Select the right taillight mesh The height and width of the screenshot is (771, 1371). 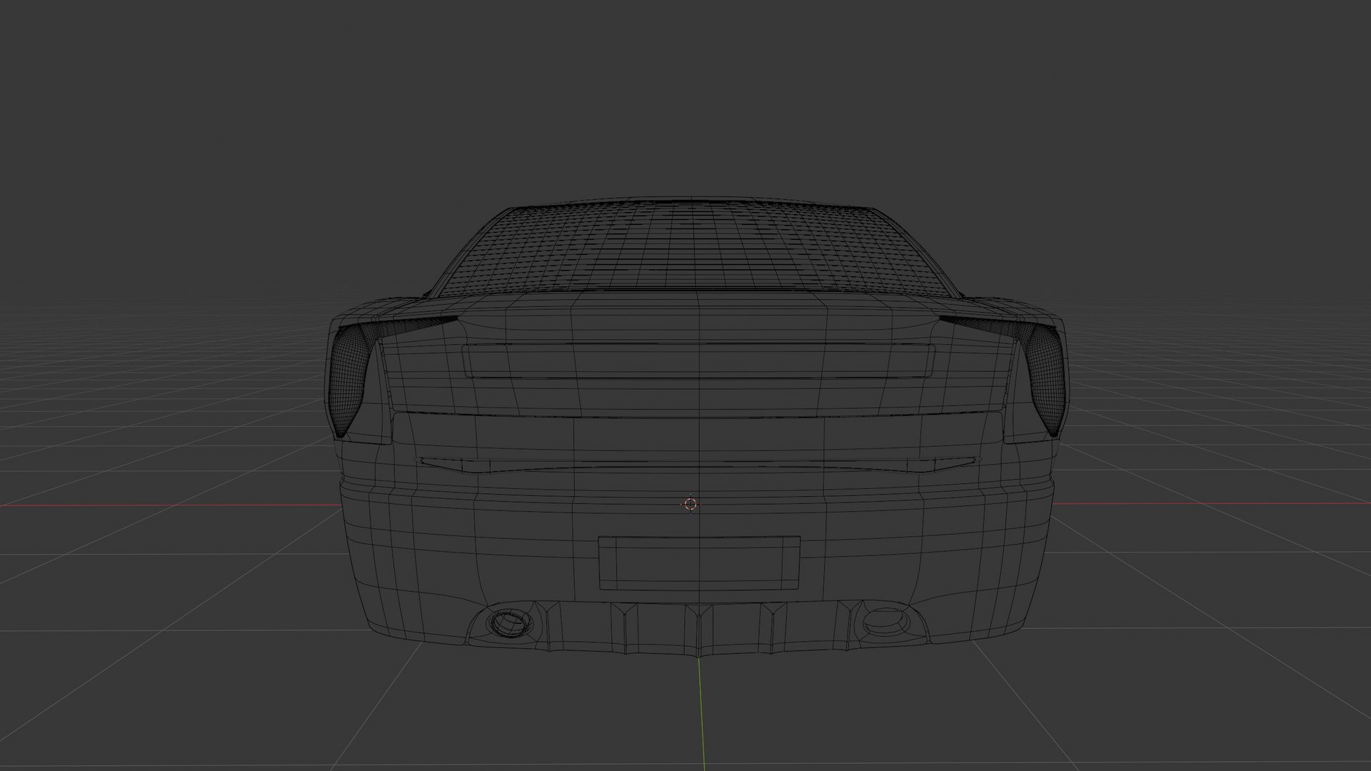tap(1048, 377)
